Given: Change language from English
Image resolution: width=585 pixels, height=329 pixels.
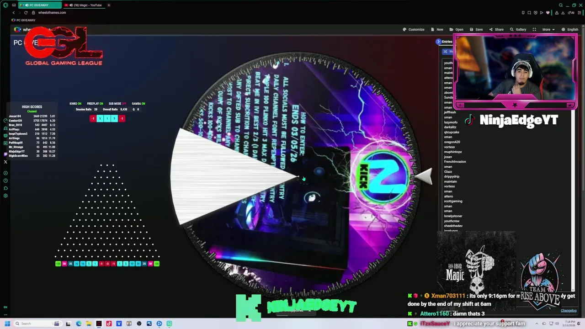Looking at the screenshot, I should (570, 29).
